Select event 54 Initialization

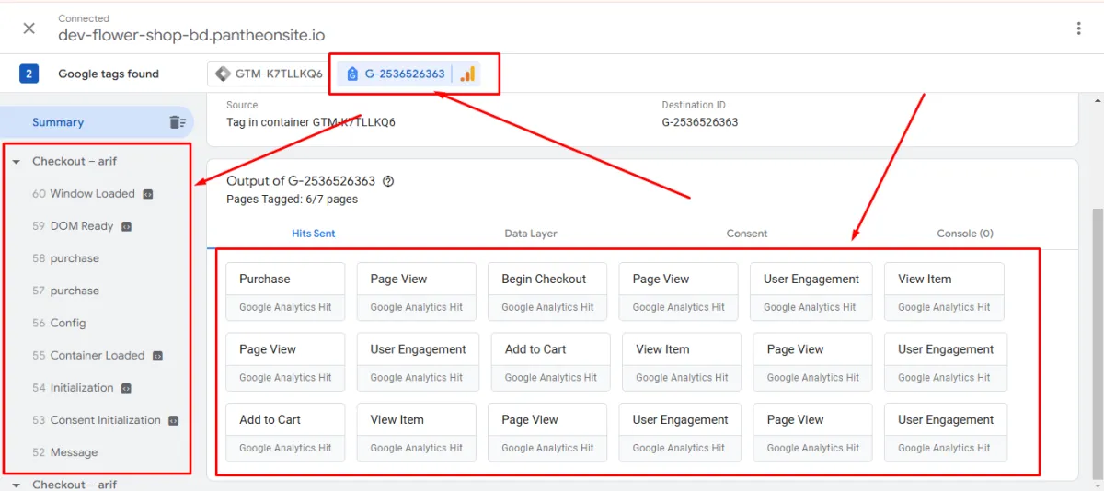73,388
